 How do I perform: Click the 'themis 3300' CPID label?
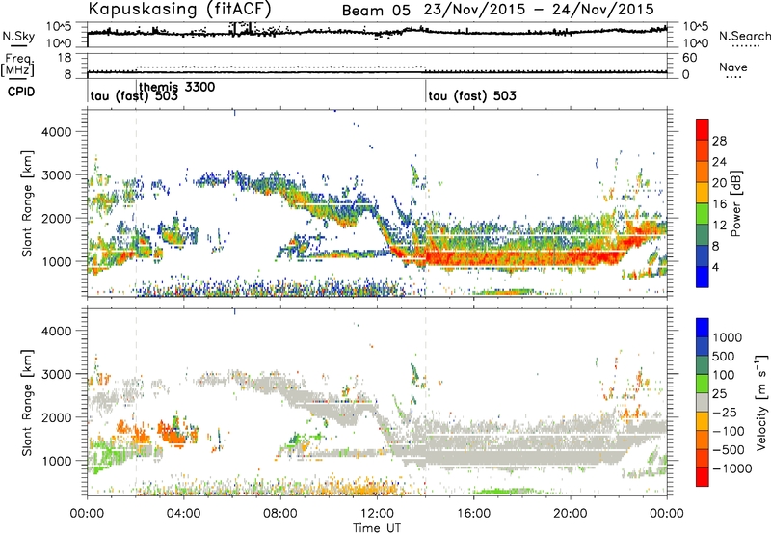click(x=177, y=87)
